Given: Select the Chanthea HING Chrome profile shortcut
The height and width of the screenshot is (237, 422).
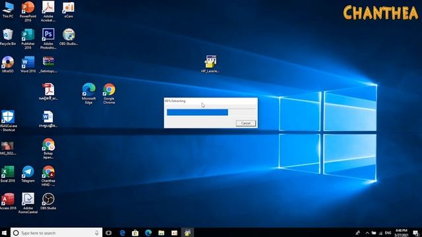Looking at the screenshot, I should pyautogui.click(x=48, y=176).
